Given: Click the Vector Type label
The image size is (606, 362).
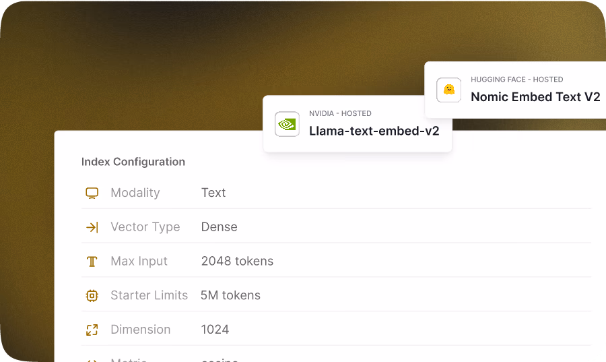Looking at the screenshot, I should pyautogui.click(x=145, y=227).
